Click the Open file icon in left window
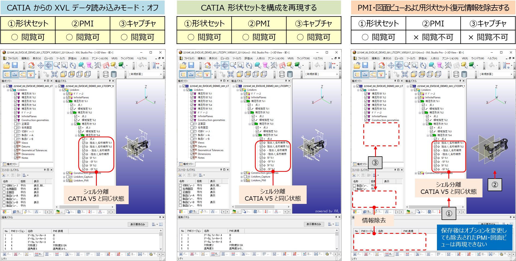The width and height of the screenshot is (516, 261). click(x=7, y=65)
